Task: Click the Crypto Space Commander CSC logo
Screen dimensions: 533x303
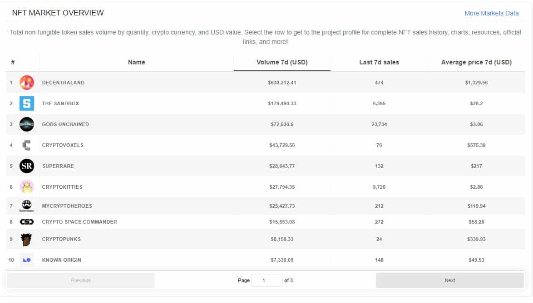Action: 26,222
